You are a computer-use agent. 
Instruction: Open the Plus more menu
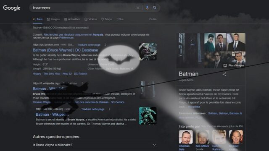click(120, 19)
